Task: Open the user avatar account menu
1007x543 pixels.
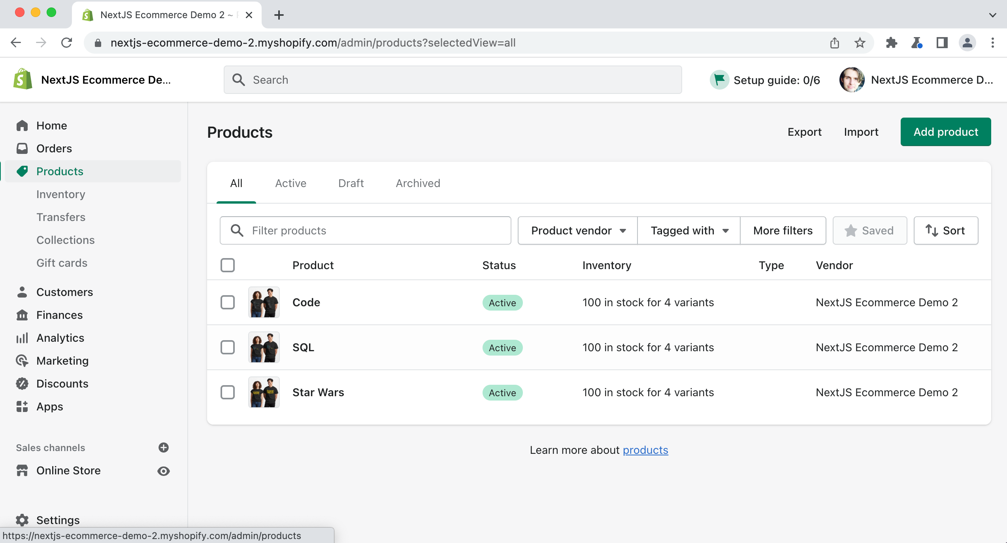Action: pyautogui.click(x=852, y=80)
